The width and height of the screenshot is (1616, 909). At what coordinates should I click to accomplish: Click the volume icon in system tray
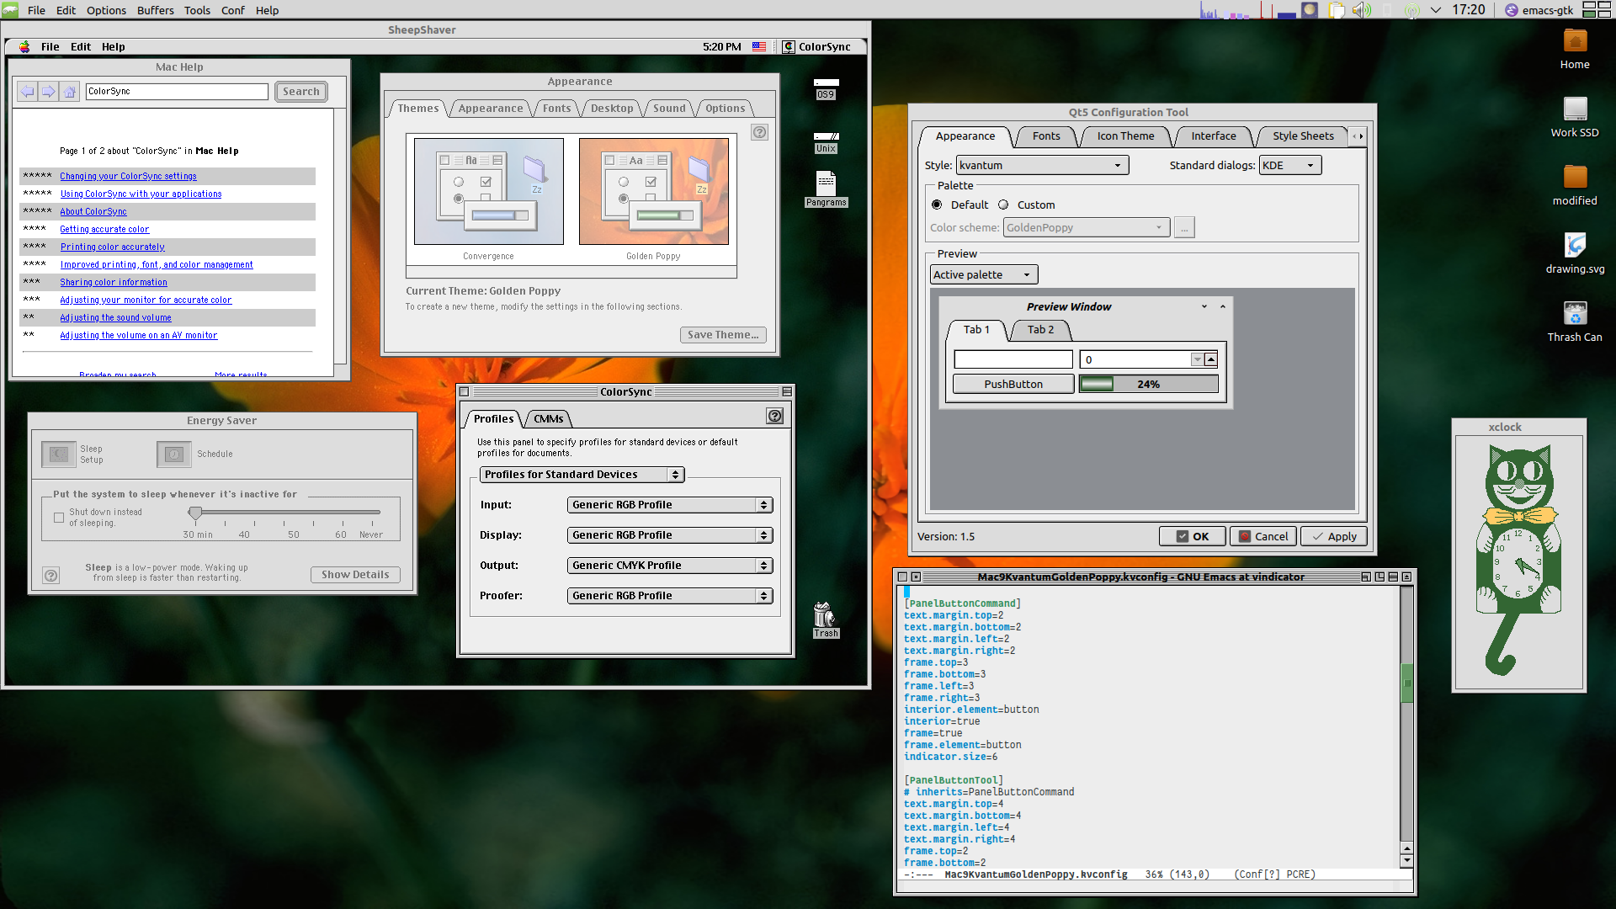[x=1361, y=10]
